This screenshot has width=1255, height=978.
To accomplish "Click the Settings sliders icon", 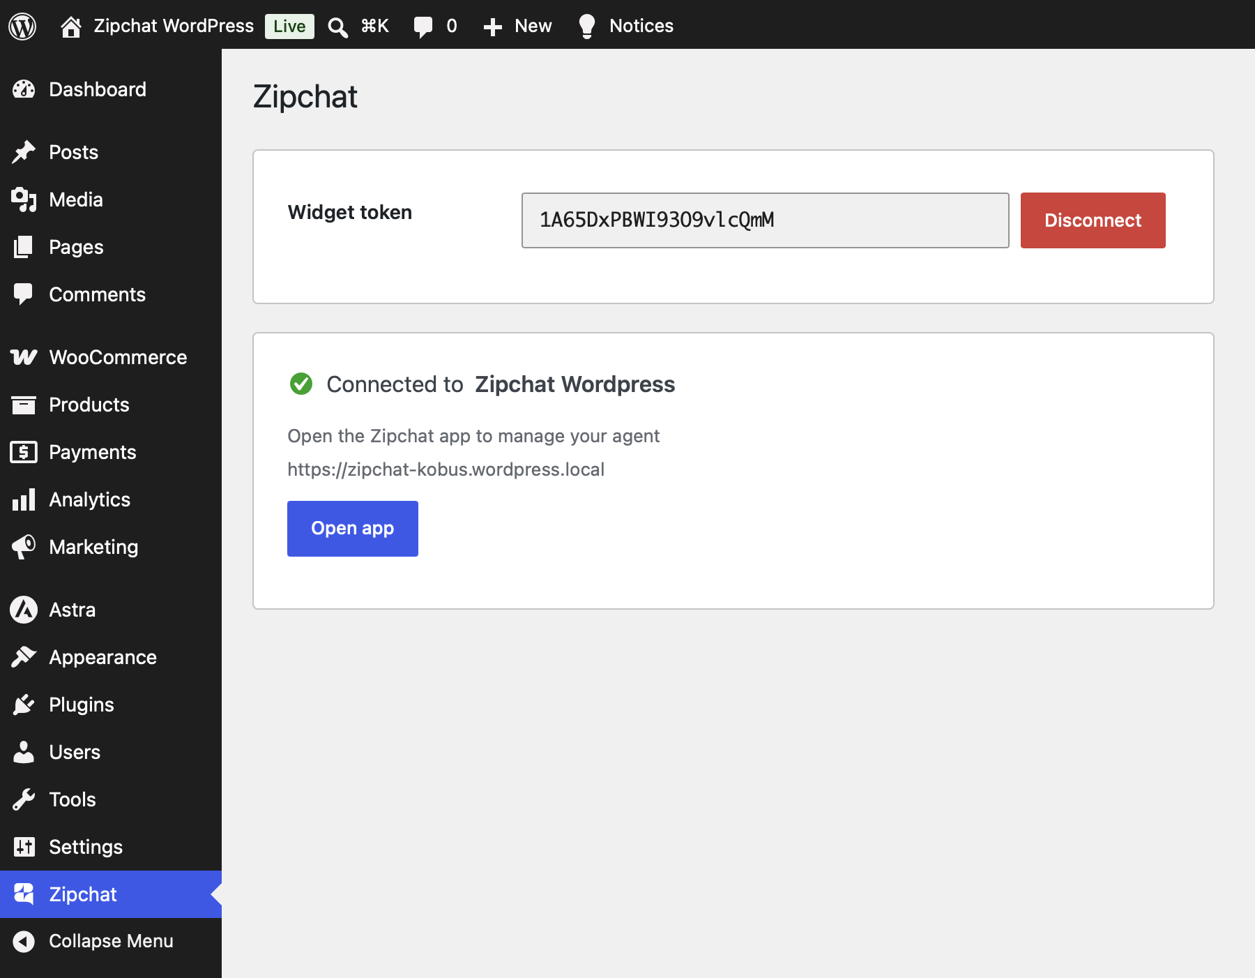I will pos(24,847).
